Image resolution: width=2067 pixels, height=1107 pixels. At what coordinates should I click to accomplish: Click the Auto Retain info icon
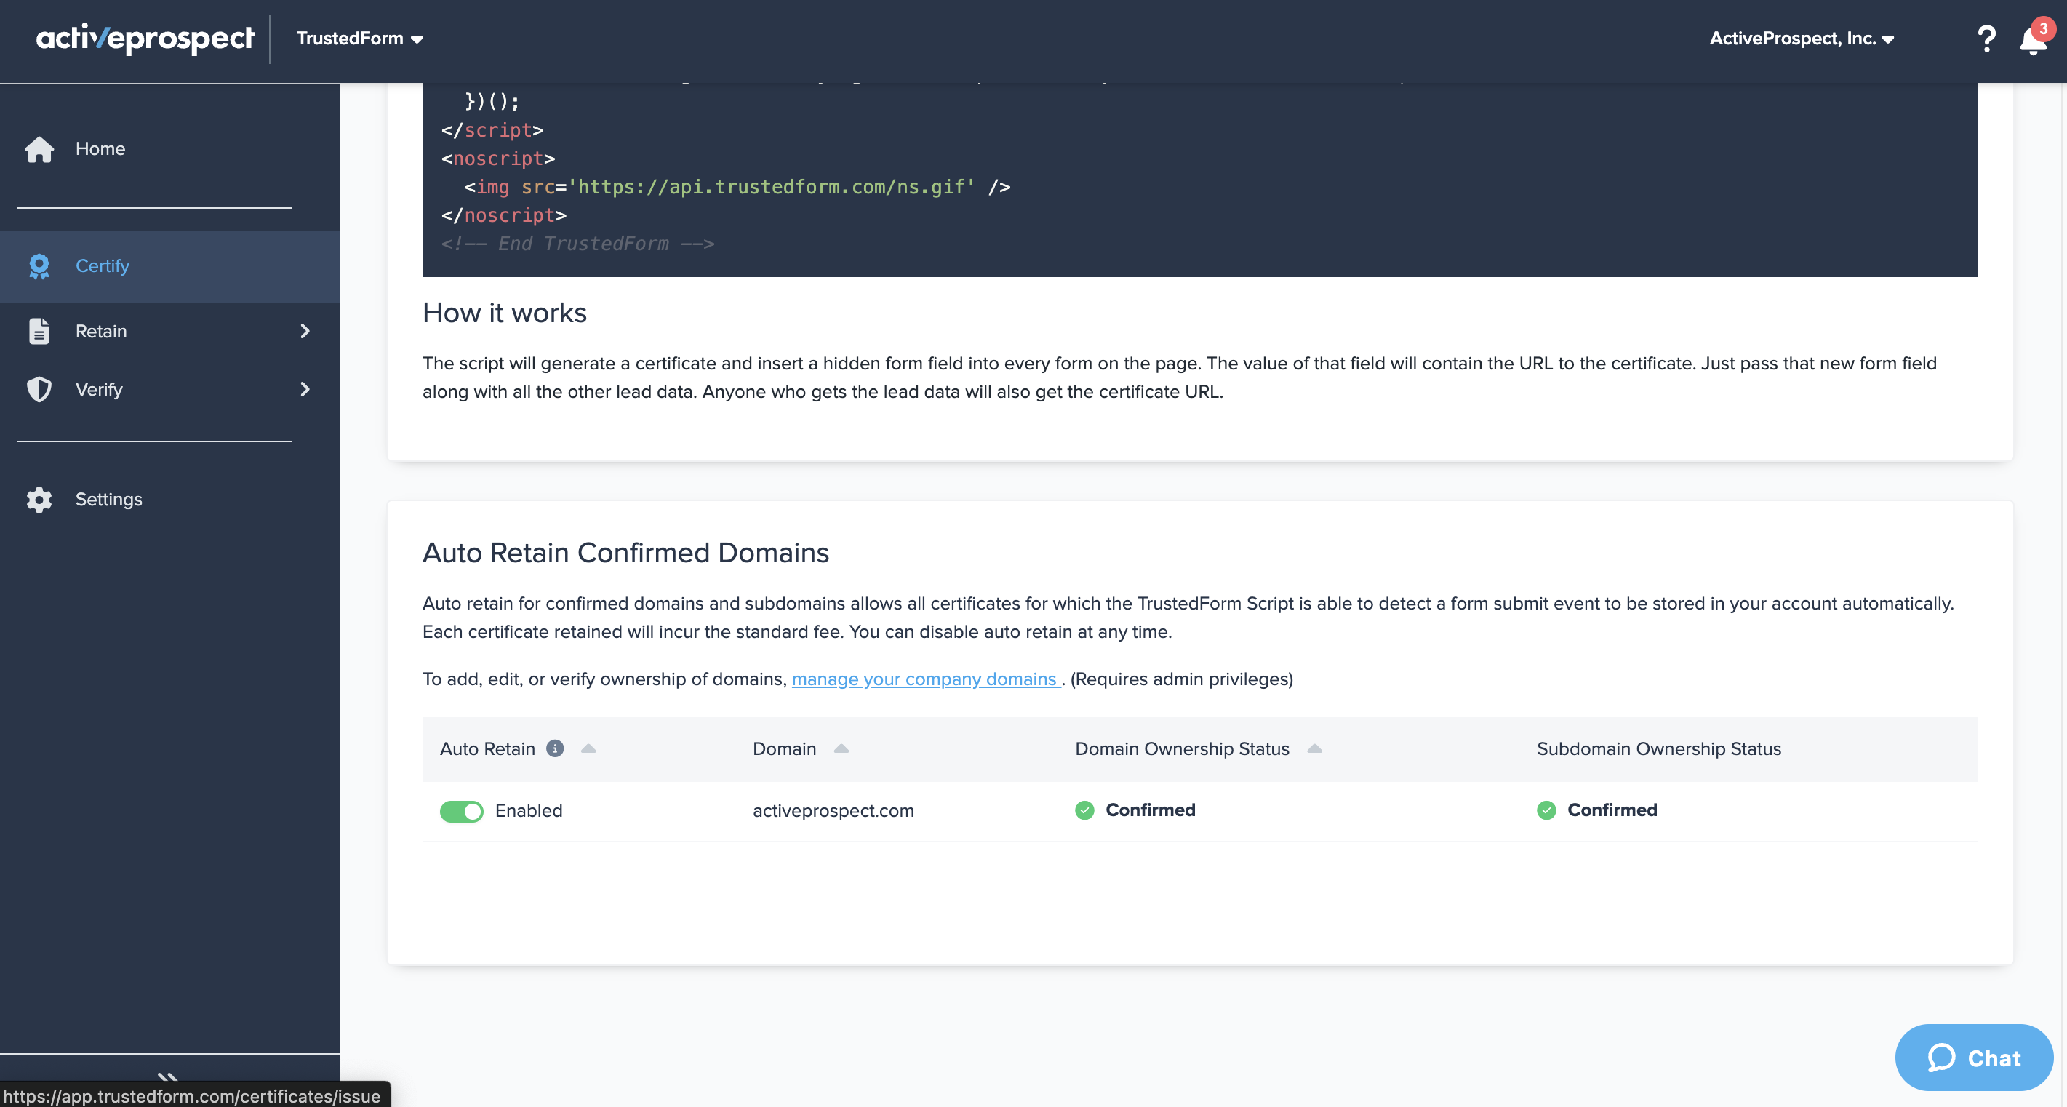click(554, 748)
